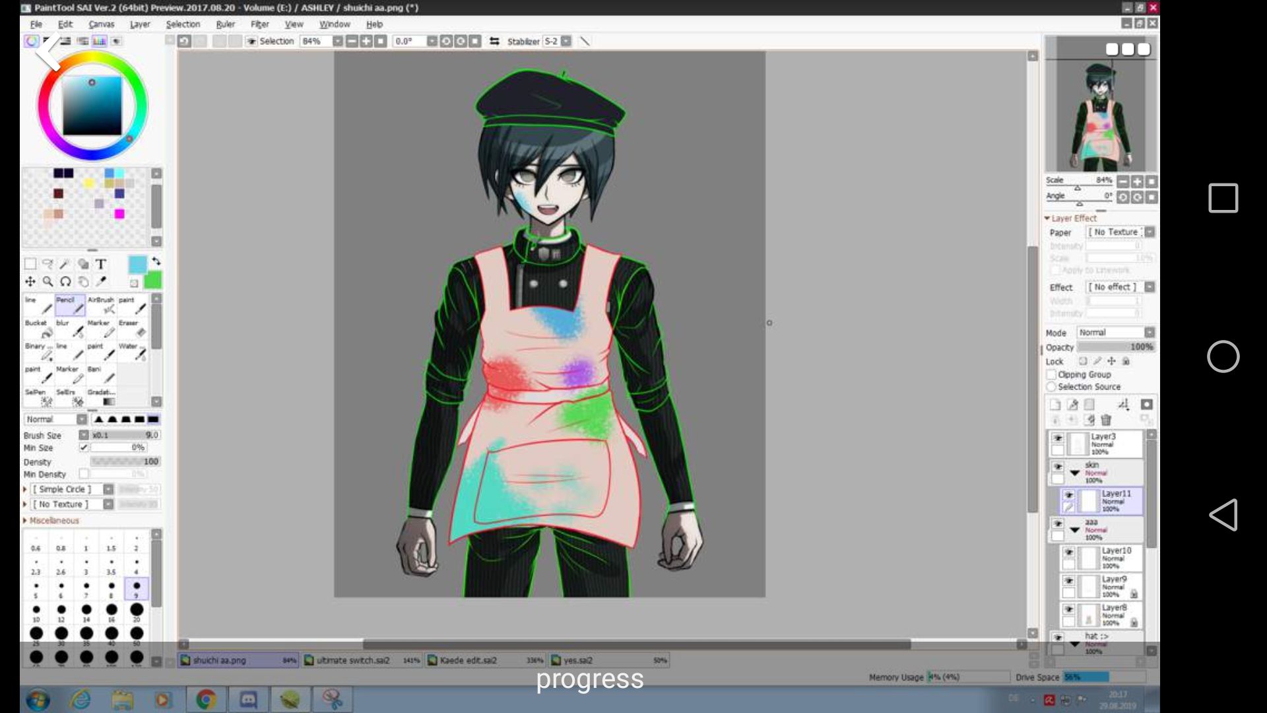The height and width of the screenshot is (713, 1267).
Task: Choose the AirBrush tool
Action: (101, 305)
